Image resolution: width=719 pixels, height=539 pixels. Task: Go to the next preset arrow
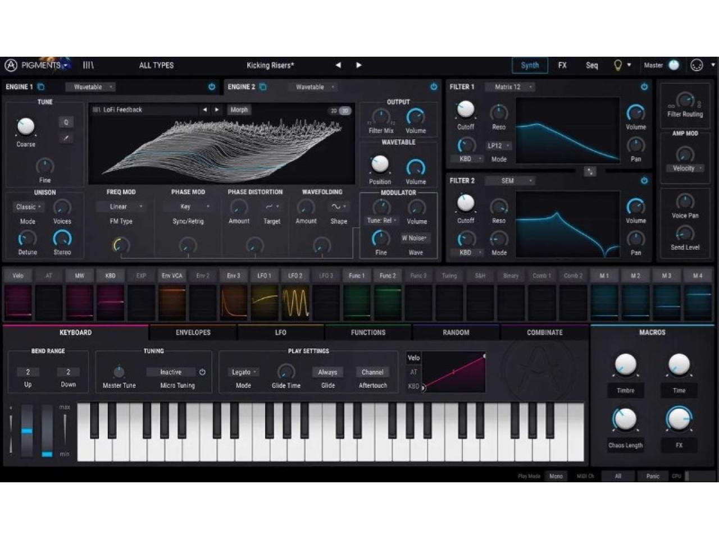tap(359, 65)
